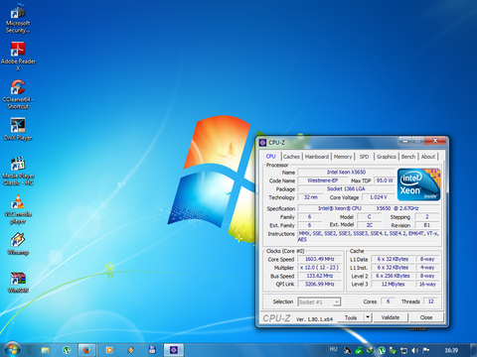
Task: Click the Firefox taskbar icon
Action: pyautogui.click(x=86, y=350)
